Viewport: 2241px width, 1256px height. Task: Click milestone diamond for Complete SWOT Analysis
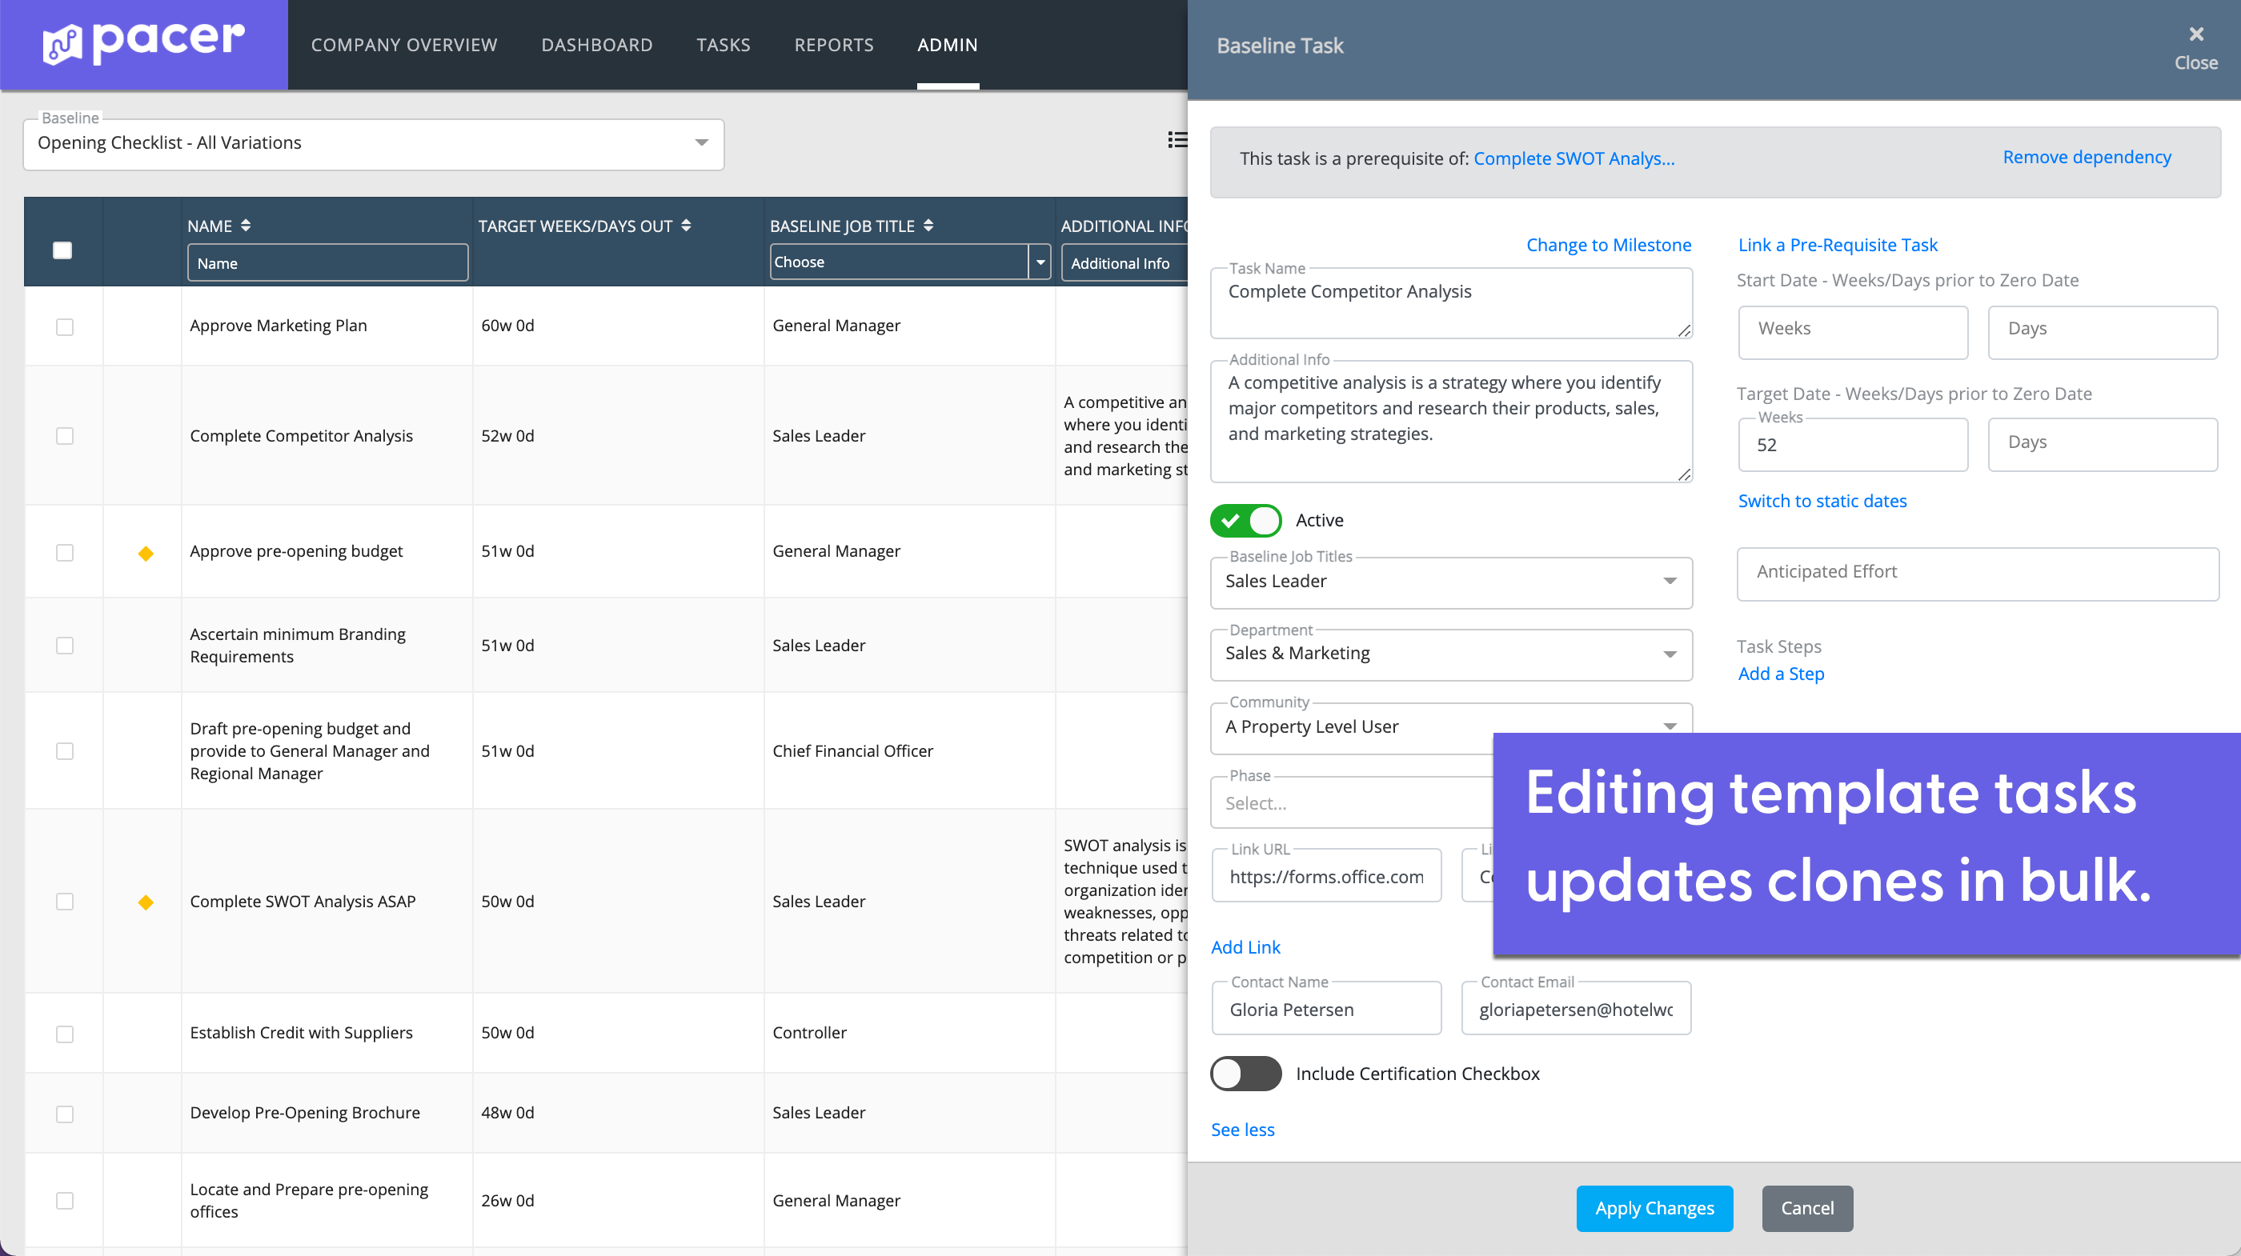[146, 902]
